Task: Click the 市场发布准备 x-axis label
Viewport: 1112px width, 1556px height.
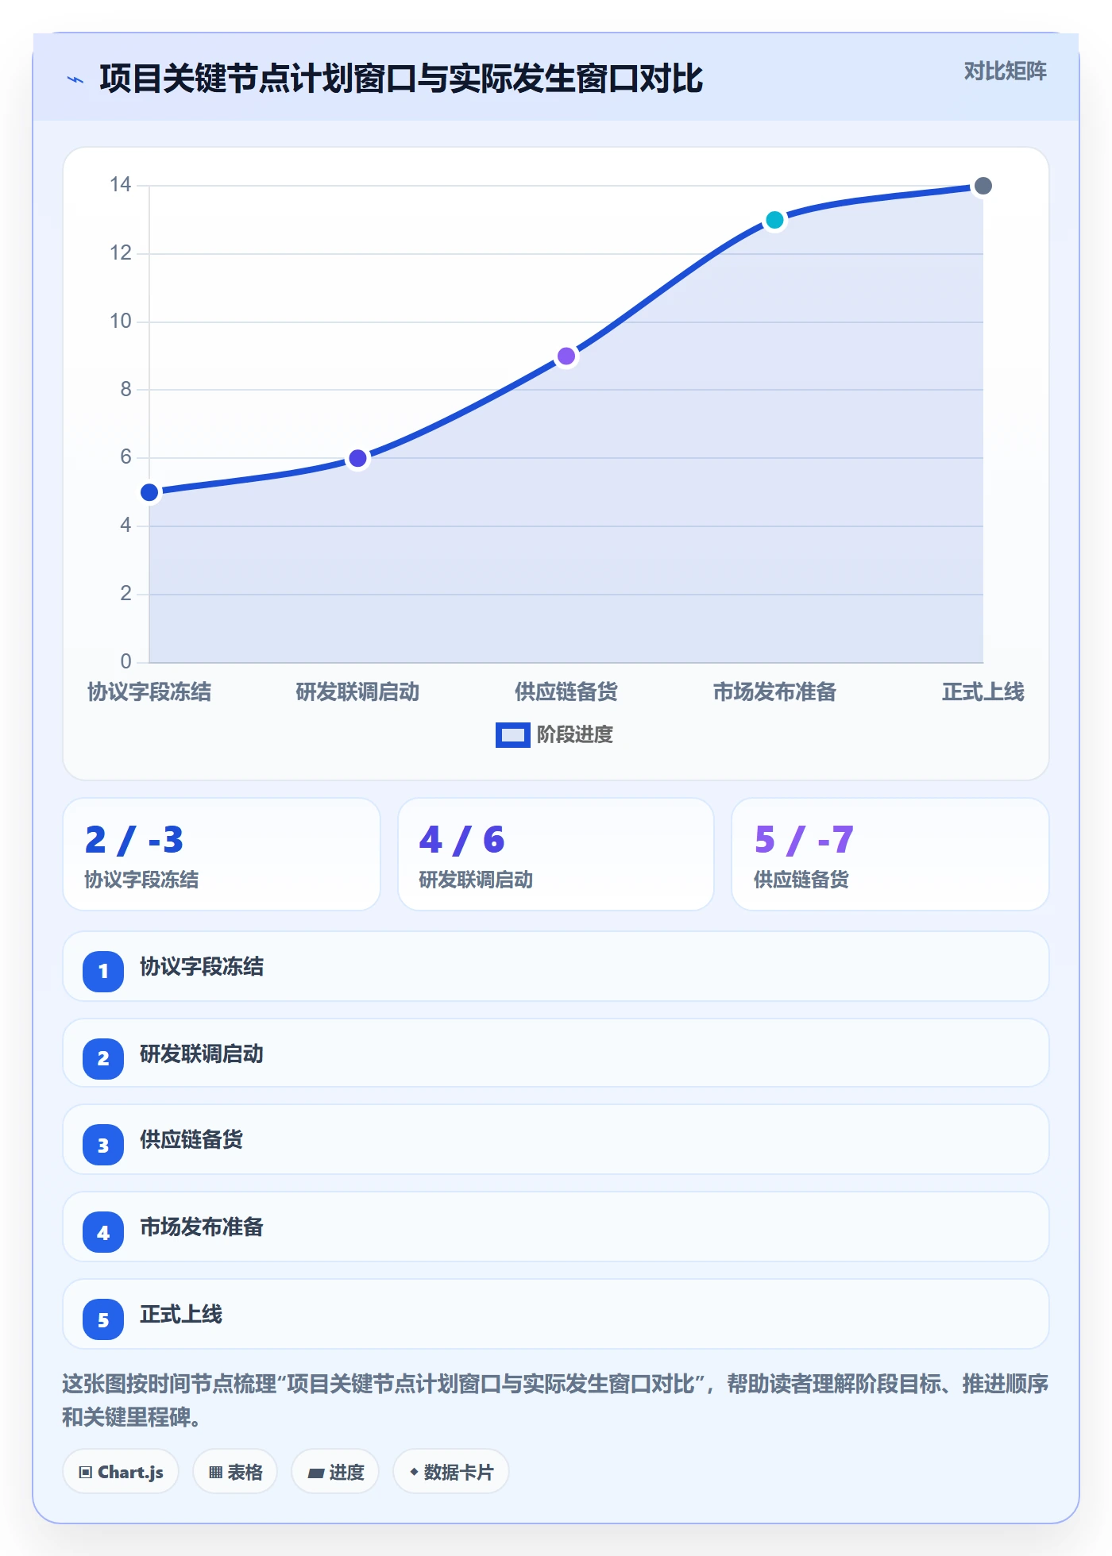Action: coord(774,692)
